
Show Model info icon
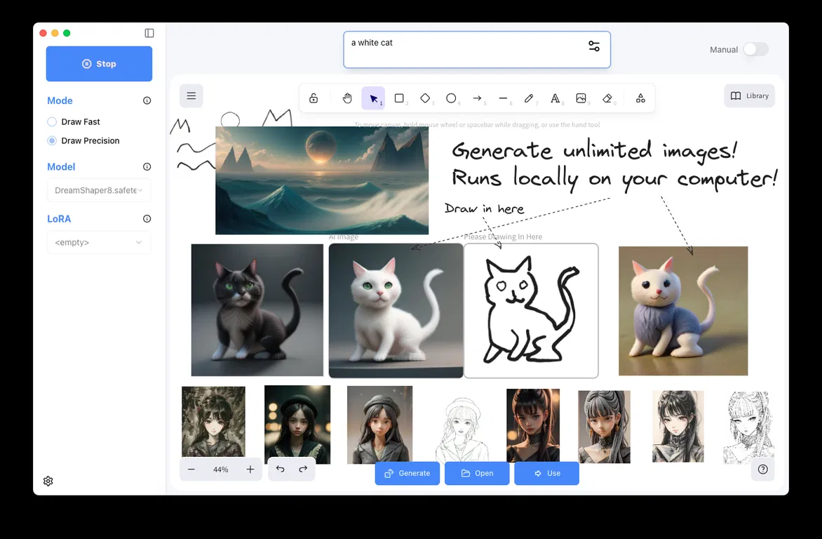tap(147, 166)
